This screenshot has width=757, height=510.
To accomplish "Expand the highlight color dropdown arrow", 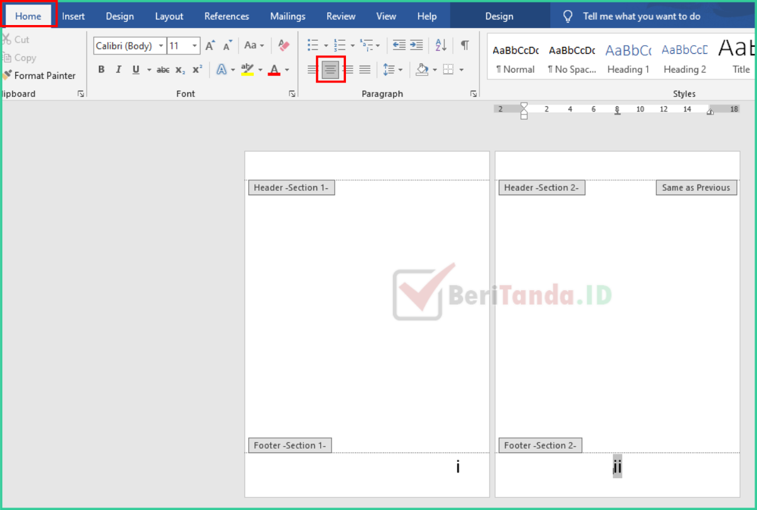I will 260,70.
